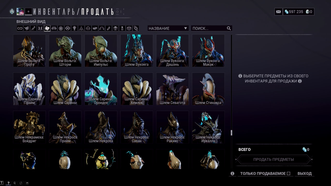
Task: Click the 'Продать предметы' button
Action: (274, 159)
